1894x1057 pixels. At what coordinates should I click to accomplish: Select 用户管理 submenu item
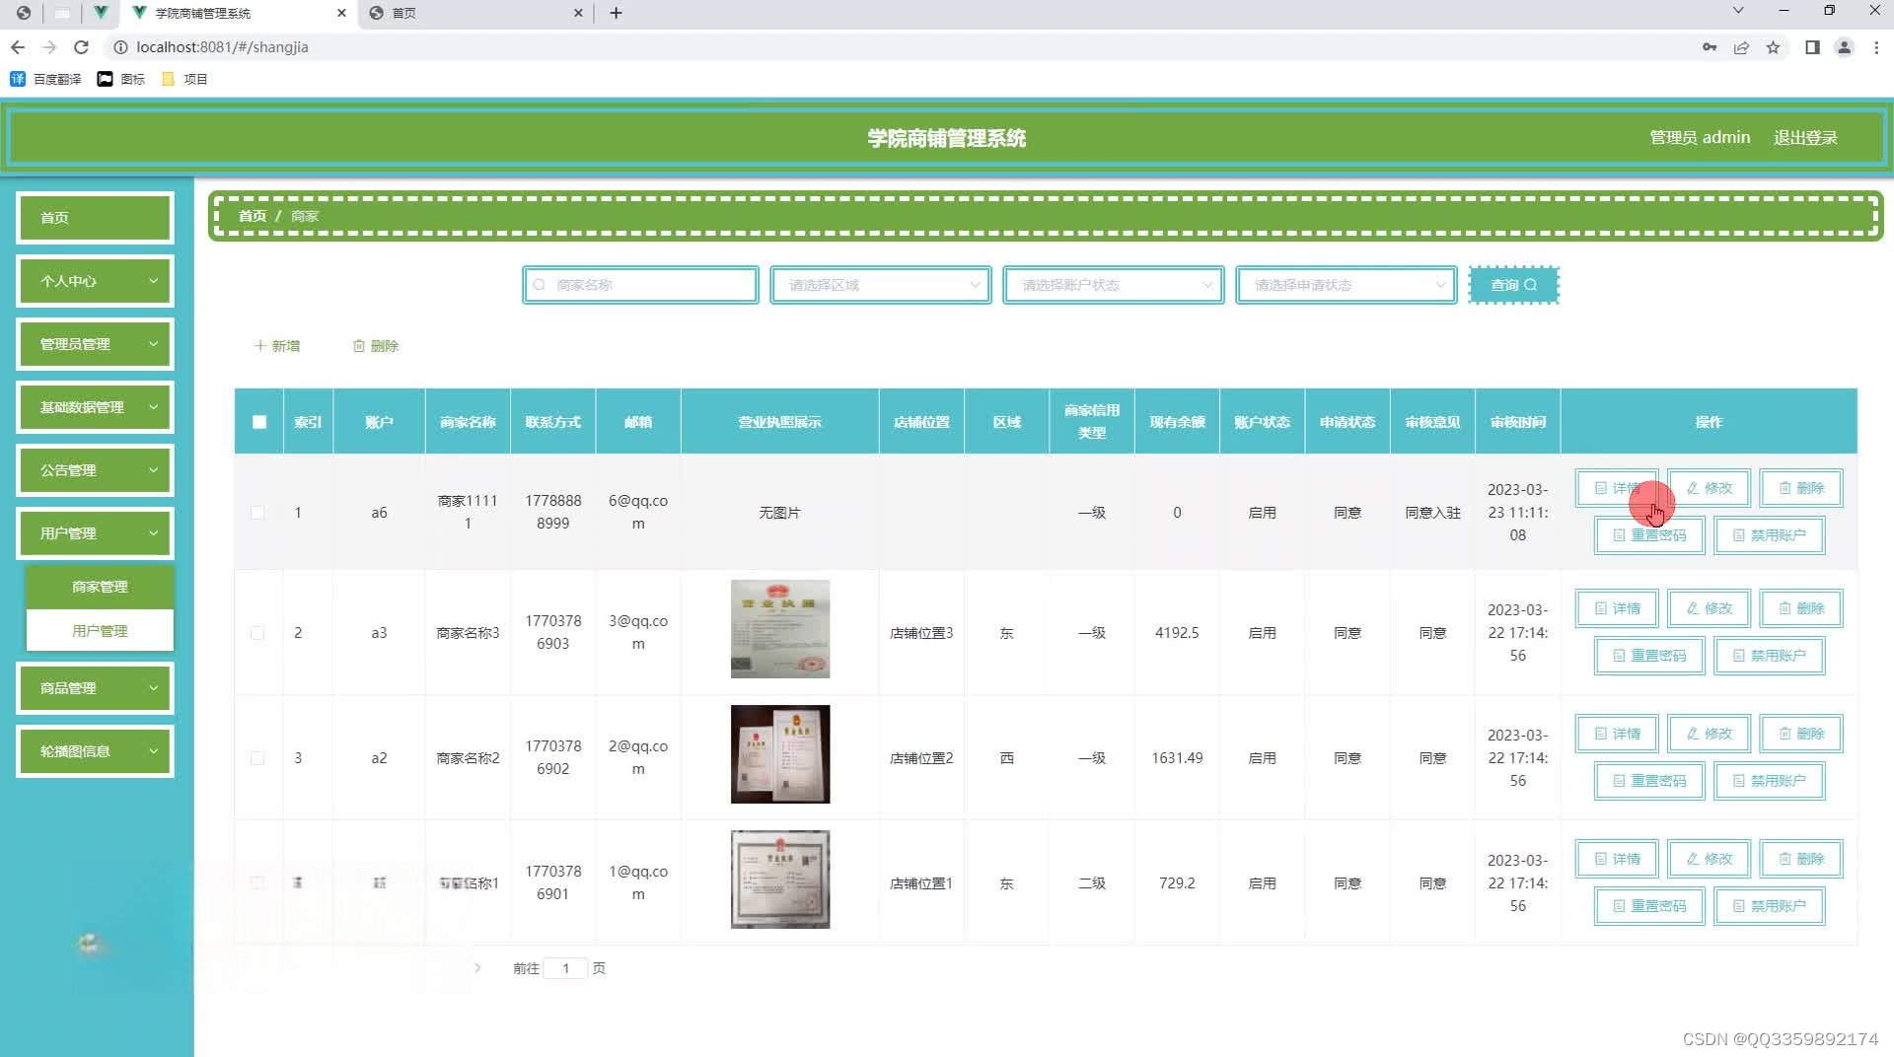(x=100, y=631)
